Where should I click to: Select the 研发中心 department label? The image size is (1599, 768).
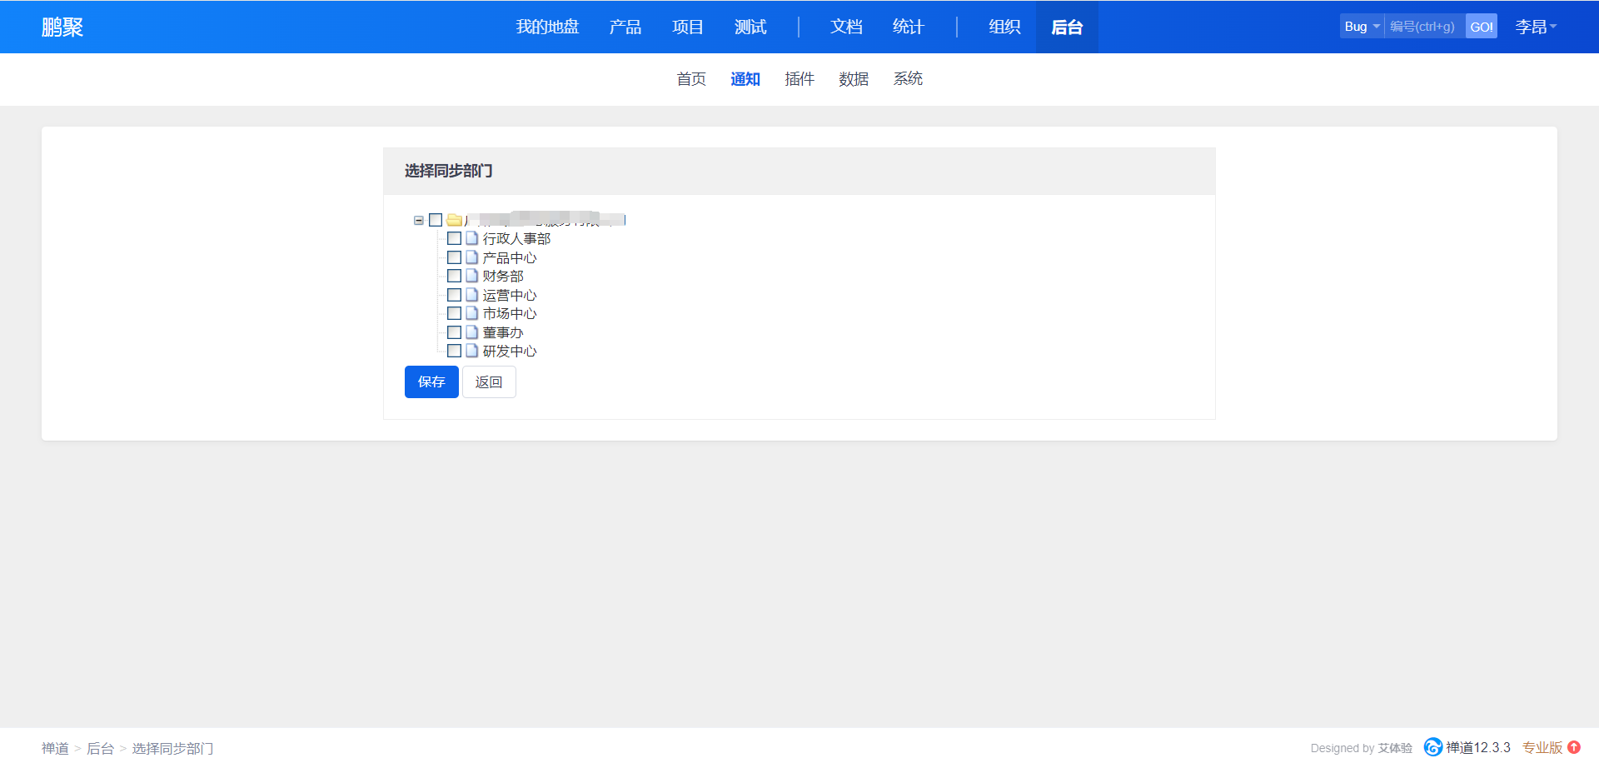[x=510, y=352]
